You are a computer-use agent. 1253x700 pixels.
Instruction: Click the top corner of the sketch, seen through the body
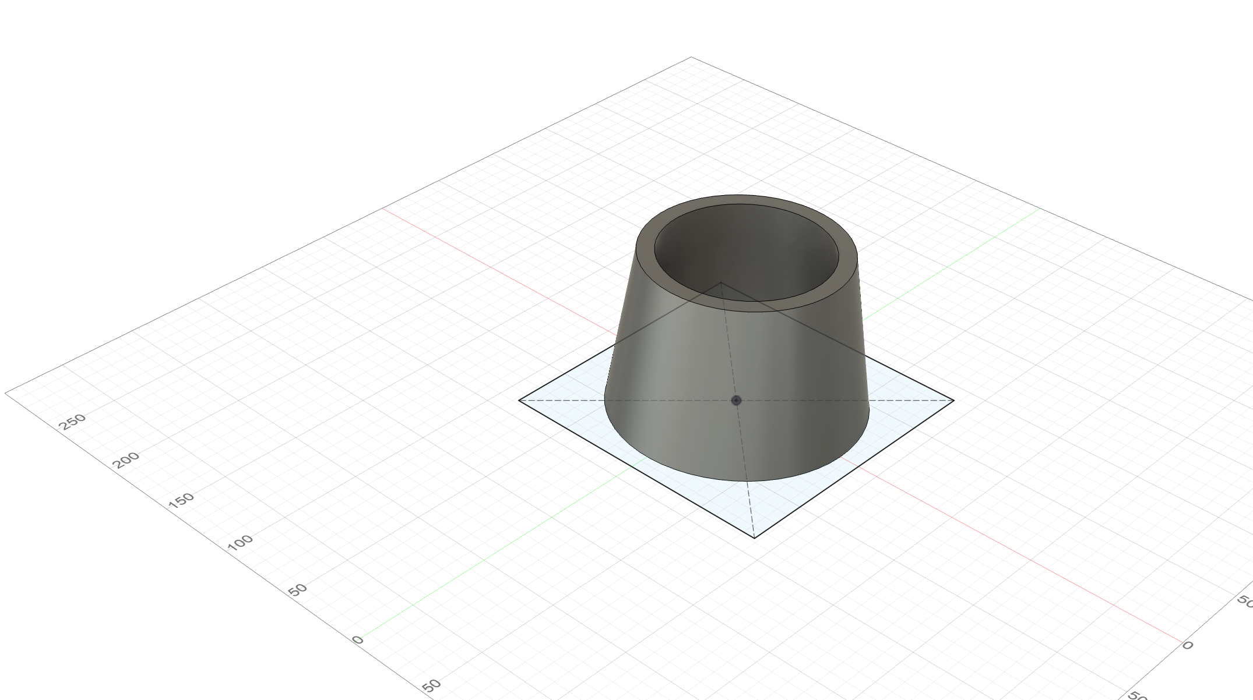tap(721, 283)
